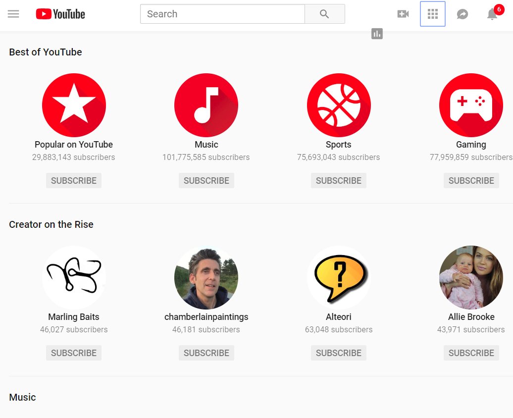Open the hamburger guide menu
Viewport: 513px width, 418px height.
point(13,14)
